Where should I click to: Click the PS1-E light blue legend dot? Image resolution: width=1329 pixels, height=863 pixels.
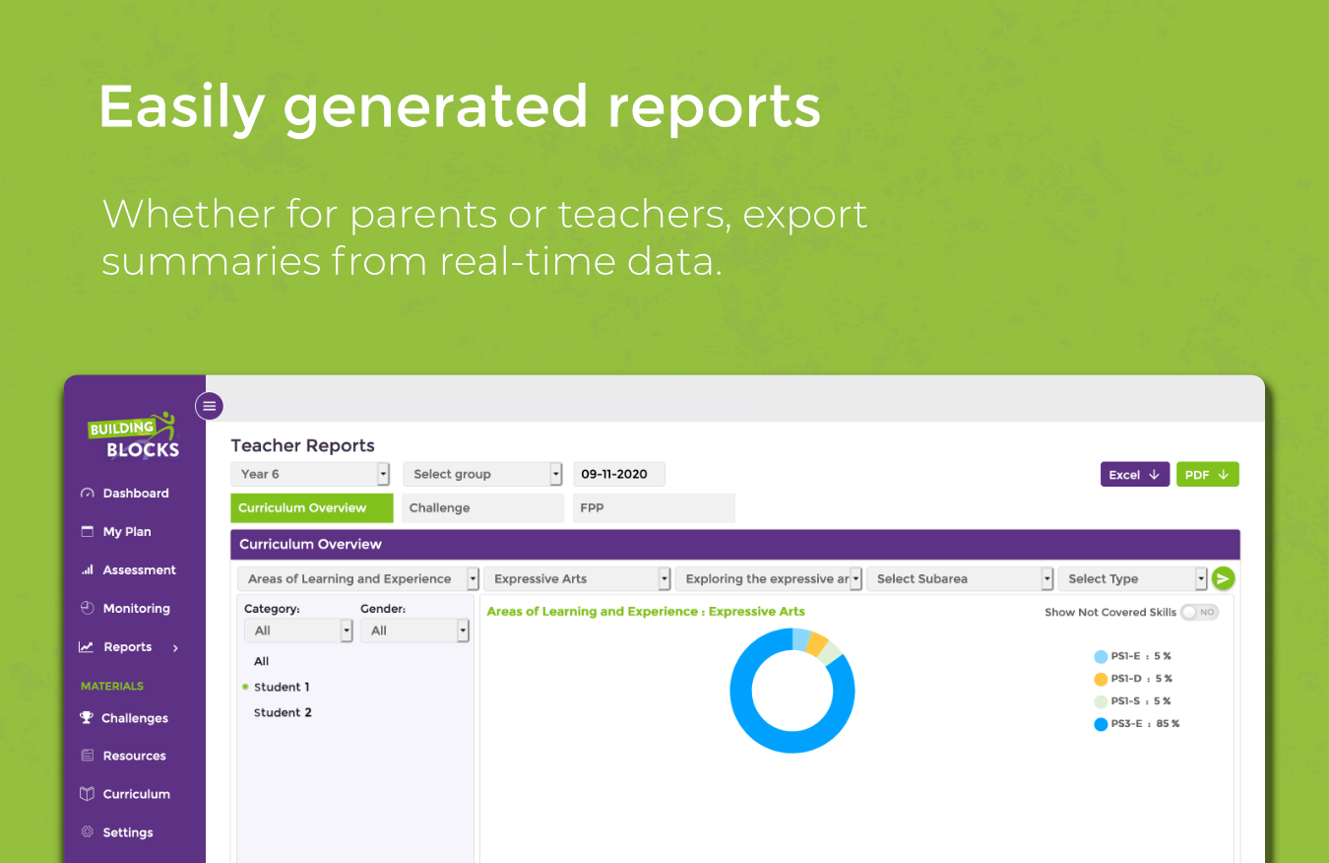1101,656
